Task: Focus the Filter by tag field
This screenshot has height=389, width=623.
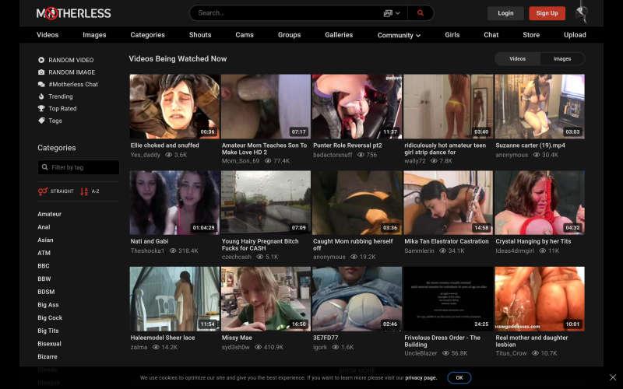Action: click(79, 167)
